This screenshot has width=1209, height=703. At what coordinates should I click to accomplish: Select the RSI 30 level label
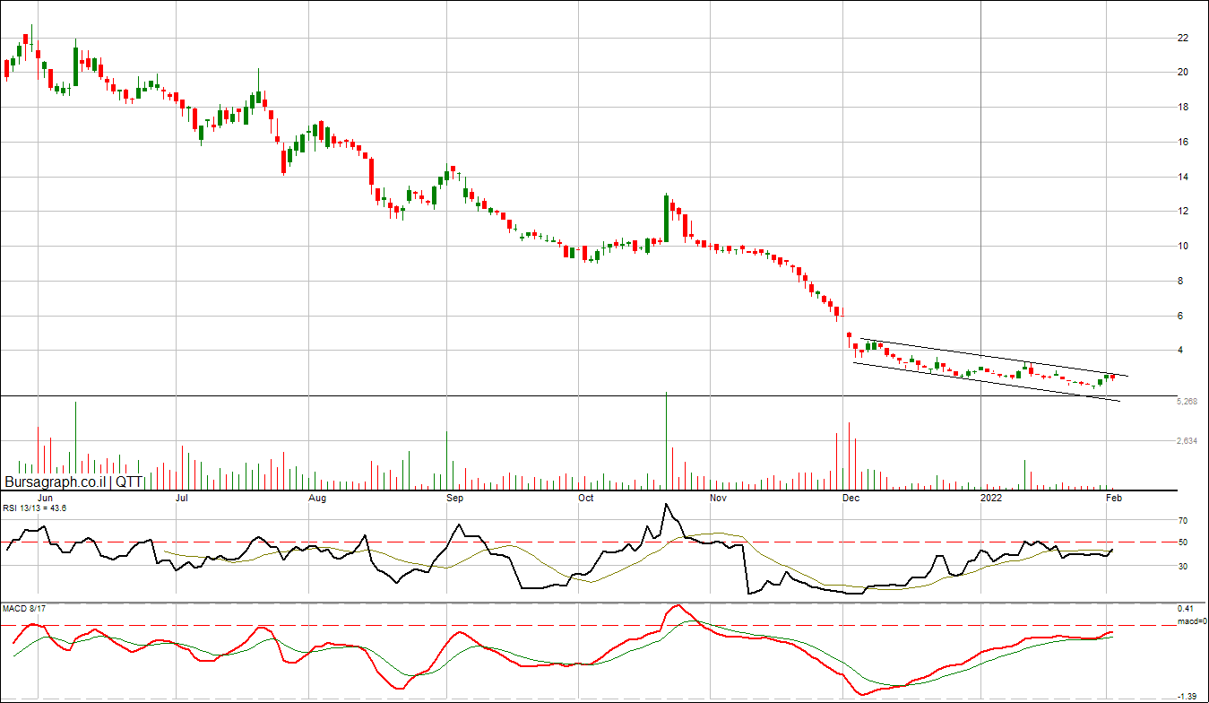pos(1183,567)
